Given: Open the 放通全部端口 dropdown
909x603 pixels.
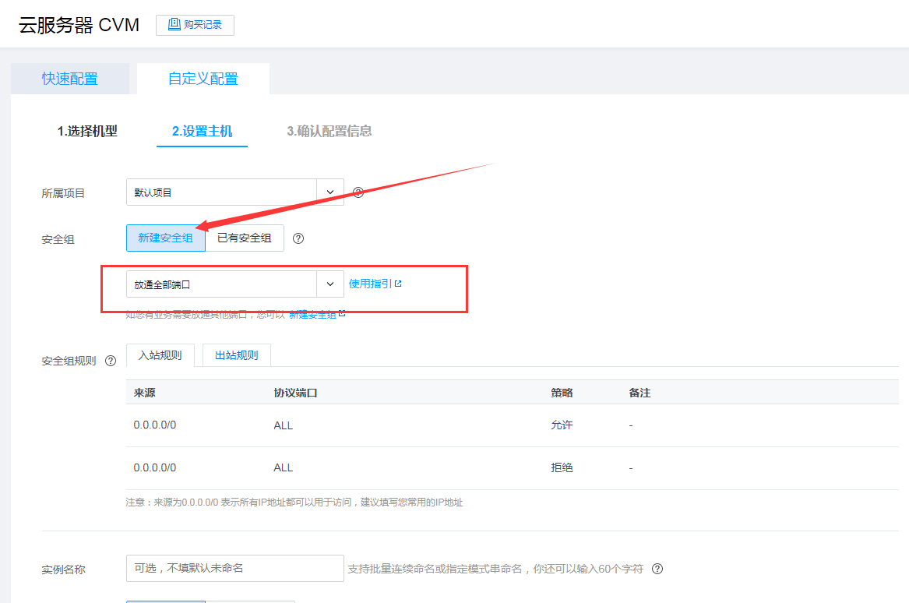Looking at the screenshot, I should point(234,284).
